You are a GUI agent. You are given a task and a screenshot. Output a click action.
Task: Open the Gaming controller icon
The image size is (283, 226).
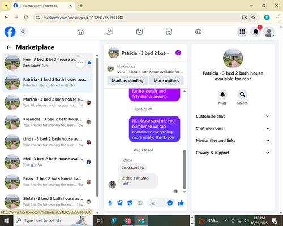(x=198, y=32)
